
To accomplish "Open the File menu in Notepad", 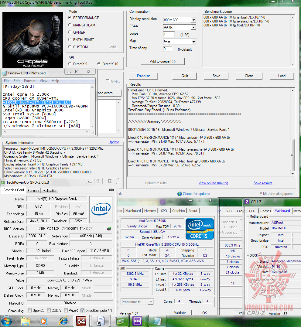I will click(x=7, y=81).
